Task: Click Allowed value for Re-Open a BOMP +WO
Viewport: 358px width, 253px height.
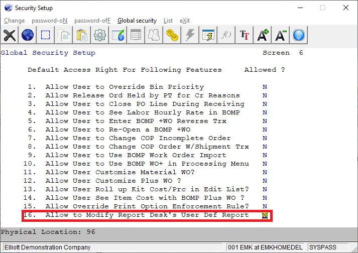Action: pos(265,130)
